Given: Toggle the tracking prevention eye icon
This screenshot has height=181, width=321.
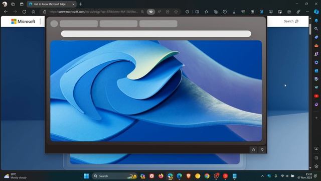Looking at the screenshot, I should (x=151, y=12).
